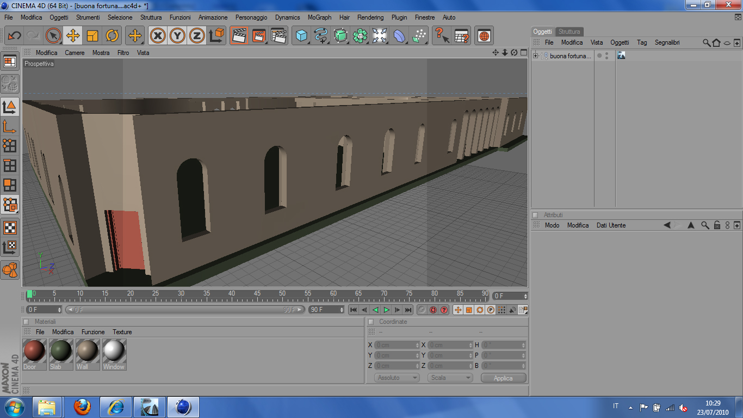The width and height of the screenshot is (743, 418).
Task: Switch to the Struttura tab
Action: coord(569,32)
